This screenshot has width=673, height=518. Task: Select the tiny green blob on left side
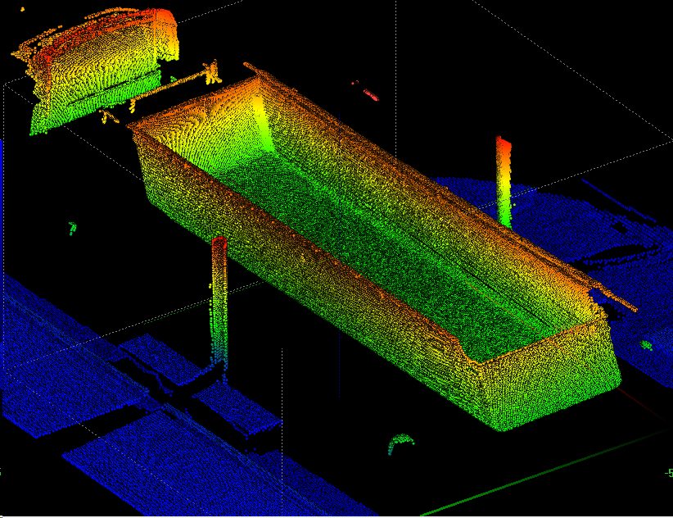tap(72, 228)
